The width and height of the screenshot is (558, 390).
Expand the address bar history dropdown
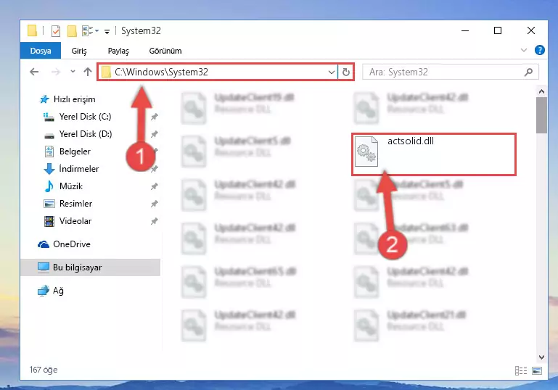click(x=332, y=72)
